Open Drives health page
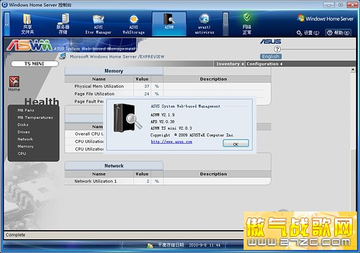The image size is (360, 253). tap(23, 132)
